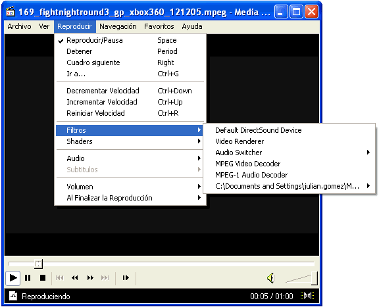The height and width of the screenshot is (307, 379).
Task: Pause playback using the pause icon
Action: click(x=28, y=278)
